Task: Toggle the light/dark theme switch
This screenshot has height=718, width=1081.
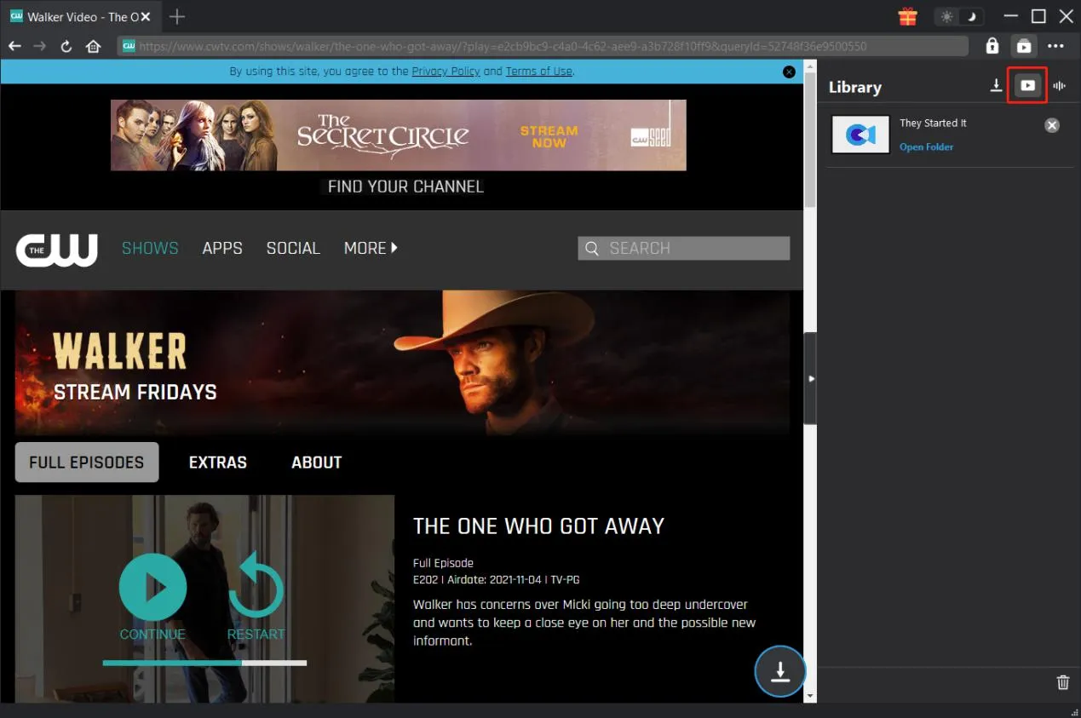Action: pos(959,17)
